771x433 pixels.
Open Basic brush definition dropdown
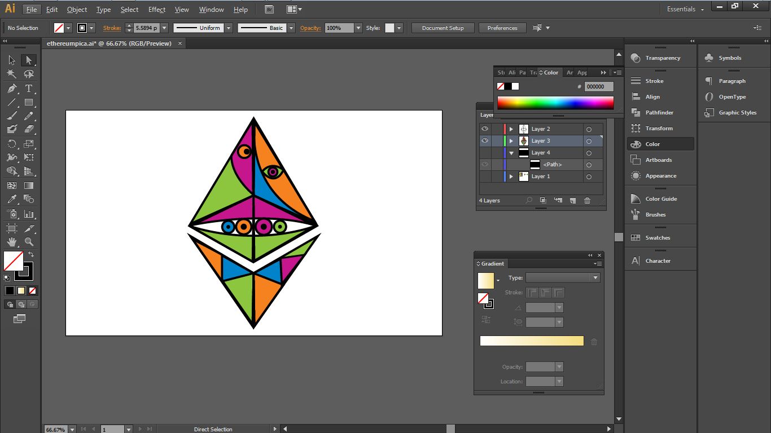pyautogui.click(x=291, y=28)
